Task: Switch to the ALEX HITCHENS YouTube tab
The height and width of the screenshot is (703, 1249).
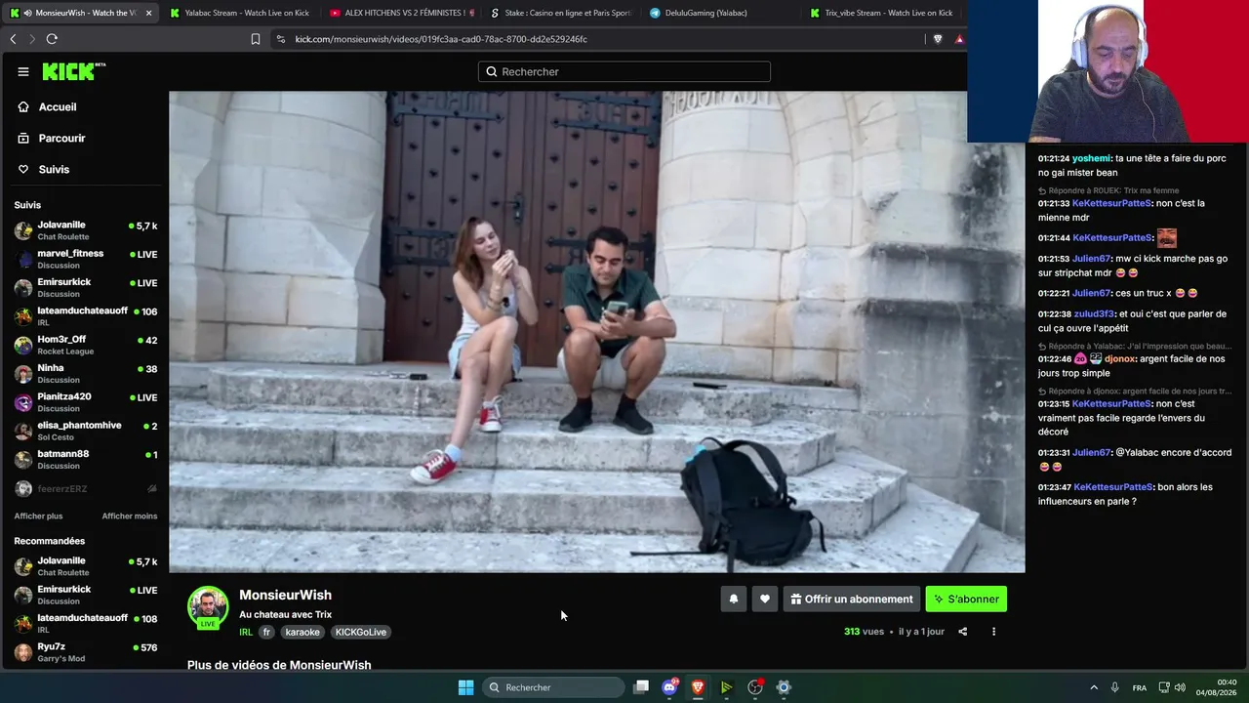Action: 400,13
